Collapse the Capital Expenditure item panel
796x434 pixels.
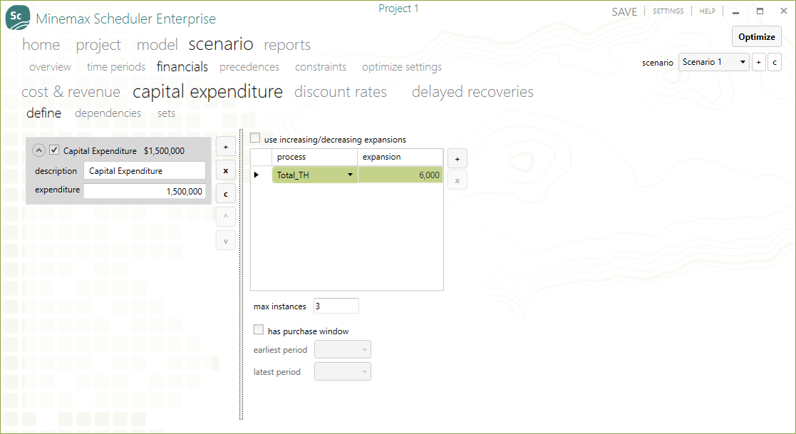[x=38, y=150]
